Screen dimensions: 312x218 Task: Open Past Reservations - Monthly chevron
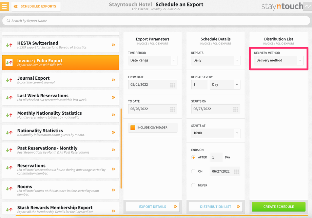click(113, 150)
